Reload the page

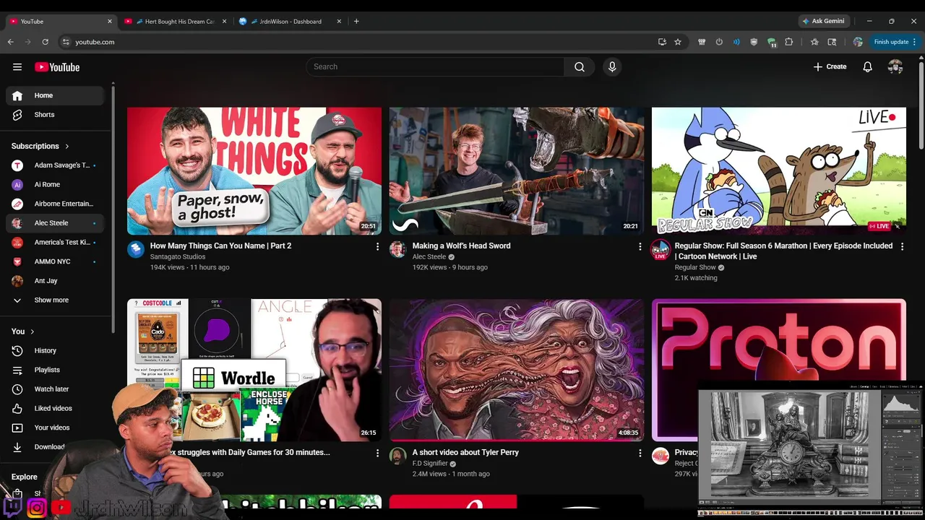point(46,42)
